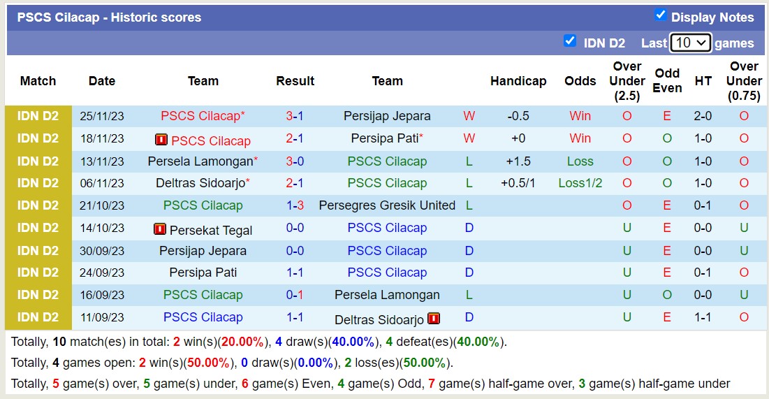
Task: Click red card icon next to Persekat Tegal
Action: (160, 228)
